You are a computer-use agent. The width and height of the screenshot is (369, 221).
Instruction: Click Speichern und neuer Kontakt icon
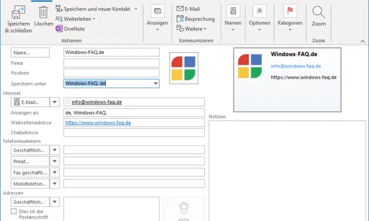(59, 9)
